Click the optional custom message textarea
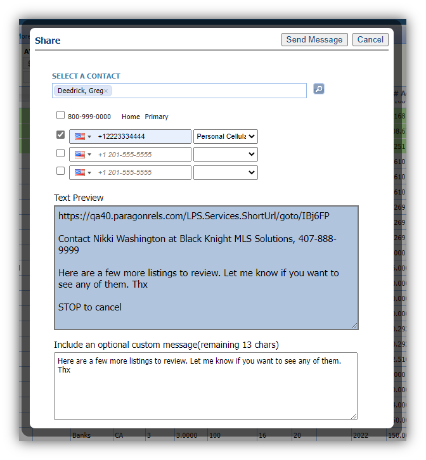Viewport: 426px width, 460px height. [205, 386]
